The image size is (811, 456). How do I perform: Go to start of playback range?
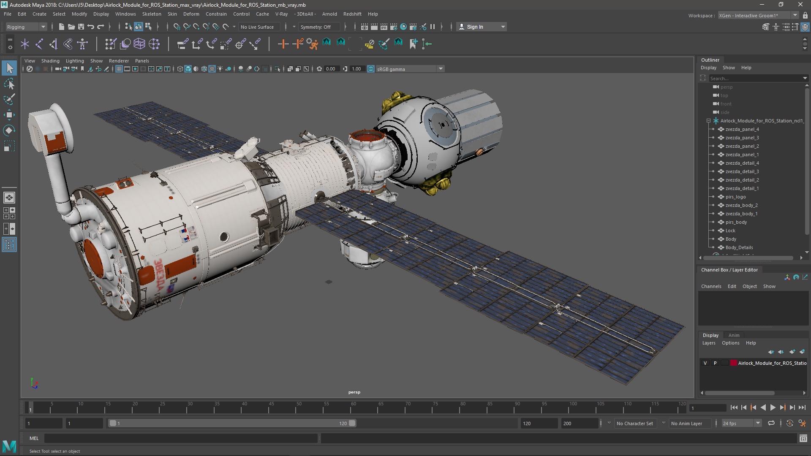pyautogui.click(x=734, y=407)
